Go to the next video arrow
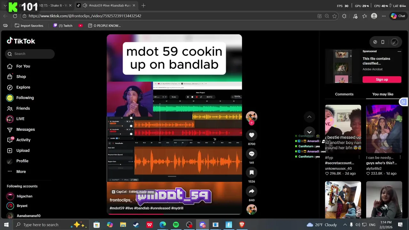 309,132
